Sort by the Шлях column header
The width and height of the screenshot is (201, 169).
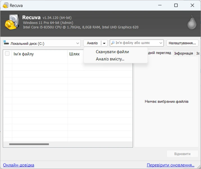[x=76, y=54]
